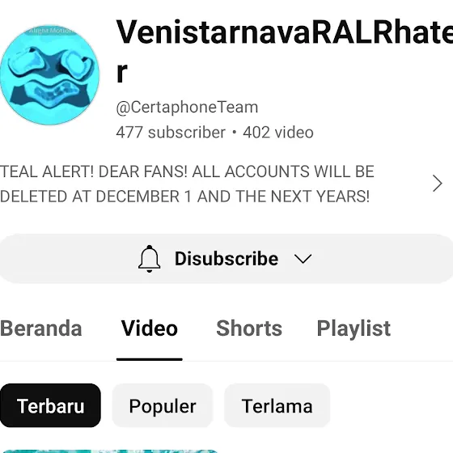Click the 477 subscriber count

click(171, 133)
